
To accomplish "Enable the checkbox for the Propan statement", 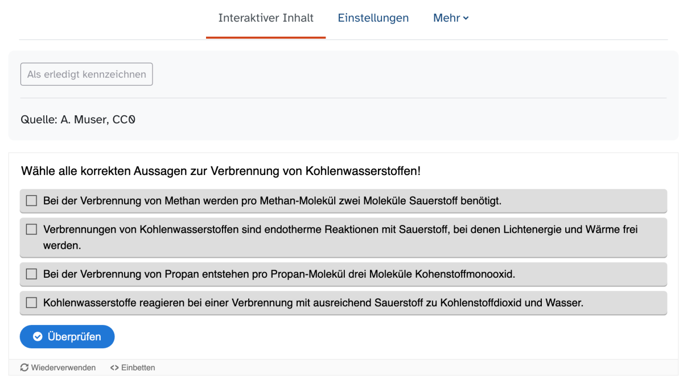I will point(31,274).
